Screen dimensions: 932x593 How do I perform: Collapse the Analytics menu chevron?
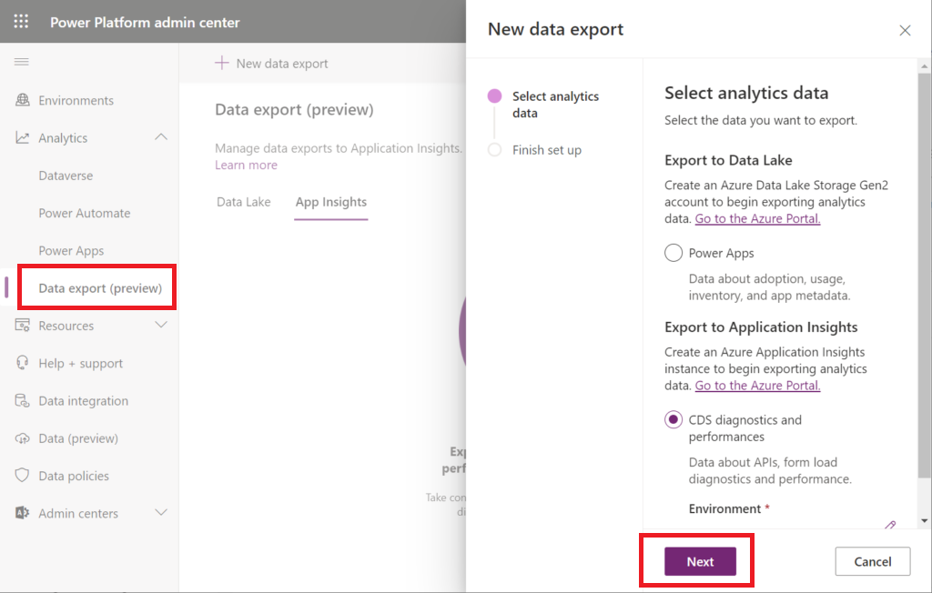pos(161,137)
